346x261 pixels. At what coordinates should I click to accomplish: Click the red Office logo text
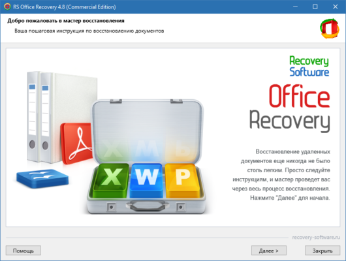point(300,96)
